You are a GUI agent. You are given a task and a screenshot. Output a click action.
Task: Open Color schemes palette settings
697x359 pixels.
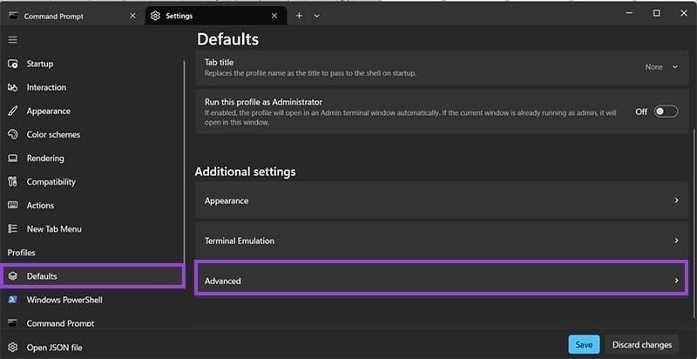point(52,134)
